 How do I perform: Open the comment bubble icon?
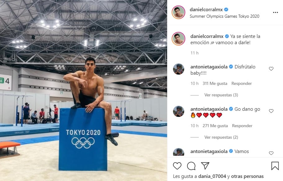[x=191, y=166]
